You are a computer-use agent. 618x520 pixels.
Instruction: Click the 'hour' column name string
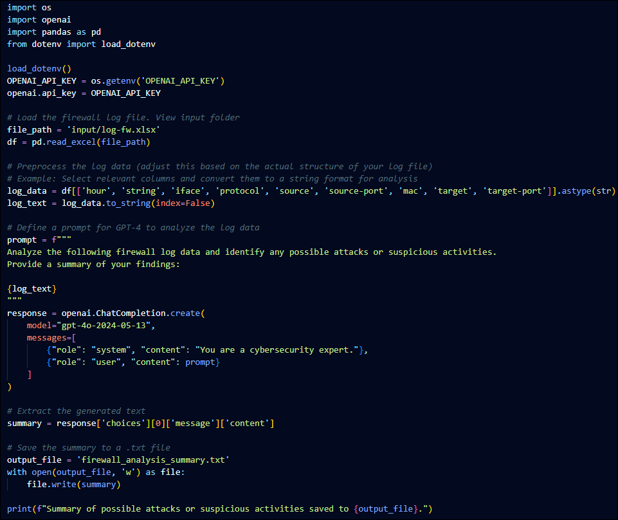tap(96, 191)
